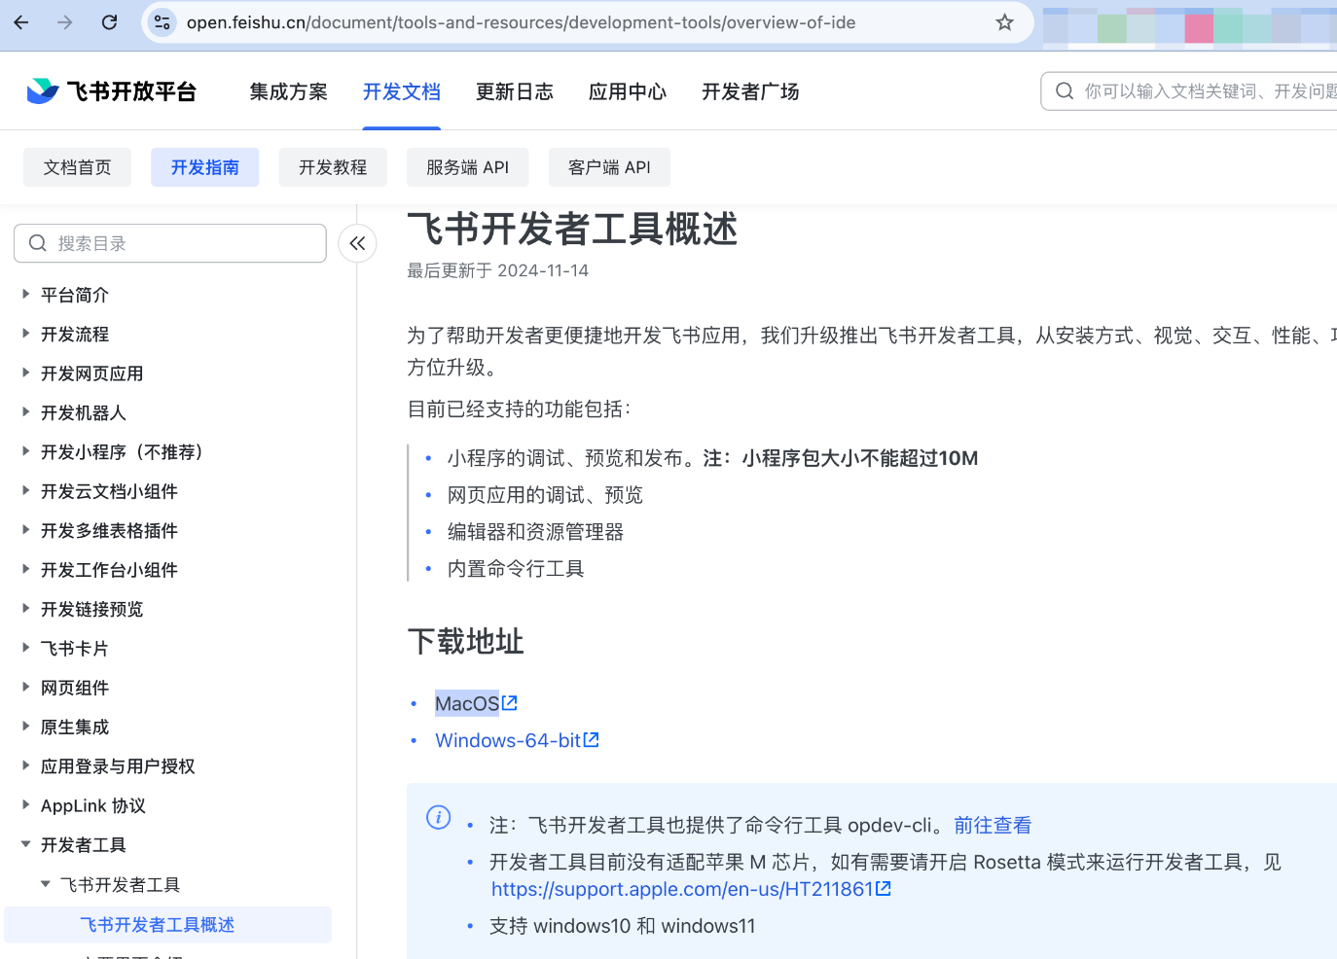Click the info icon in the note box
Viewport: 1337px width, 959px height.
(x=439, y=817)
